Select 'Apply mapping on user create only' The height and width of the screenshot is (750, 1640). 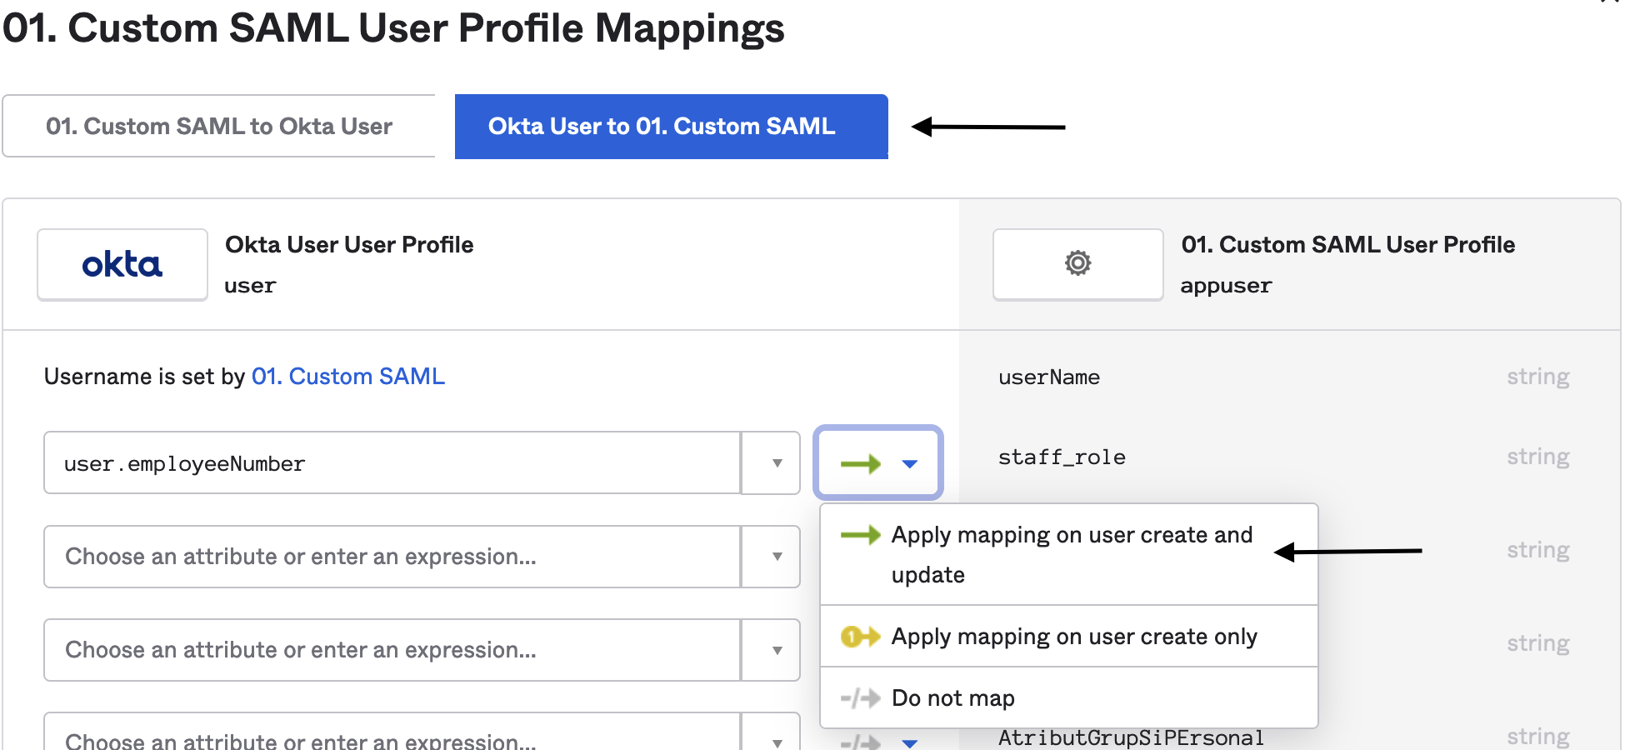tap(1074, 636)
